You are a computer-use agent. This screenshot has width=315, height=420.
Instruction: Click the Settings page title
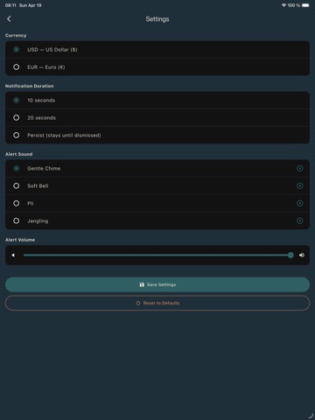click(x=157, y=19)
